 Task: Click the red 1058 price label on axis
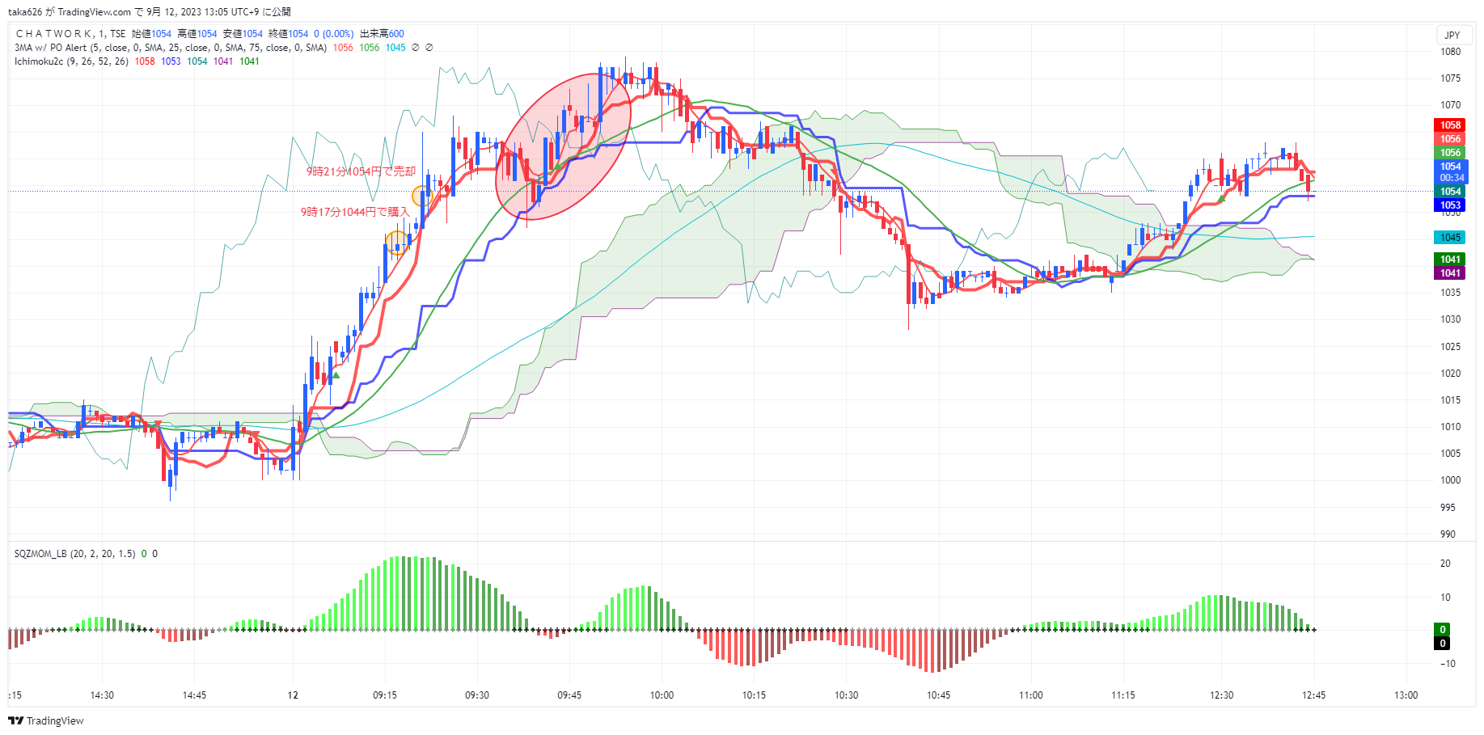pos(1450,125)
